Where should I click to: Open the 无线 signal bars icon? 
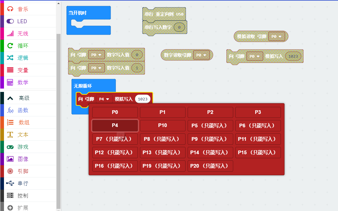pos(10,33)
